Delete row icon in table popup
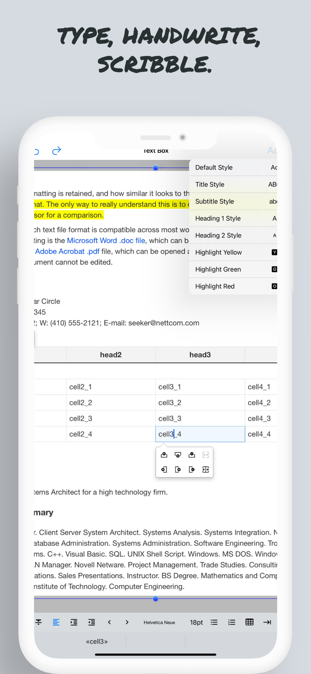Image resolution: width=311 pixels, height=674 pixels. [192, 455]
